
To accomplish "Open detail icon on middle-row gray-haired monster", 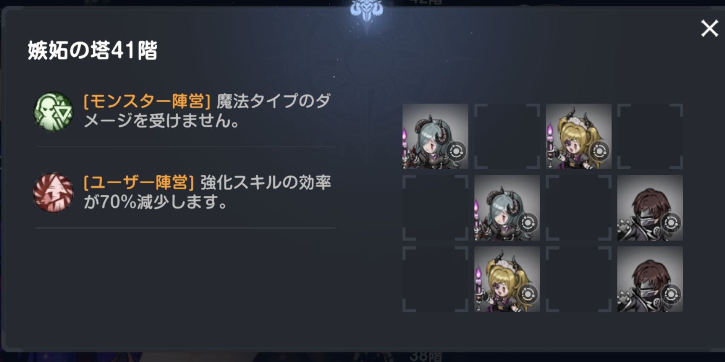I will click(x=527, y=223).
